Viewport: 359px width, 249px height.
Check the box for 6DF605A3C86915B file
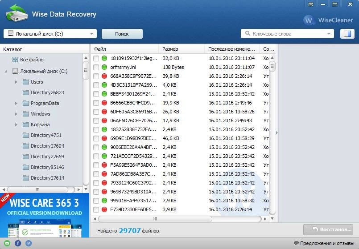pyautogui.click(x=96, y=112)
